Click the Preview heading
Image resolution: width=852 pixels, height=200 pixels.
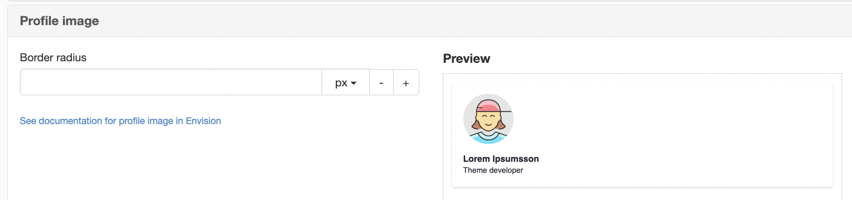point(466,59)
